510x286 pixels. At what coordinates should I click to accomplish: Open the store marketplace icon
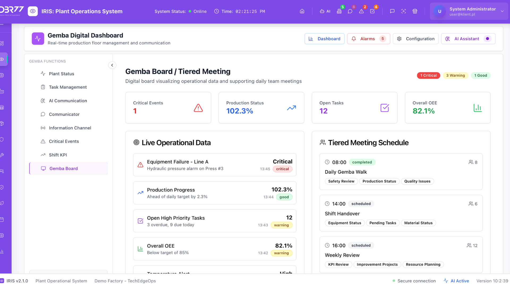(x=415, y=11)
